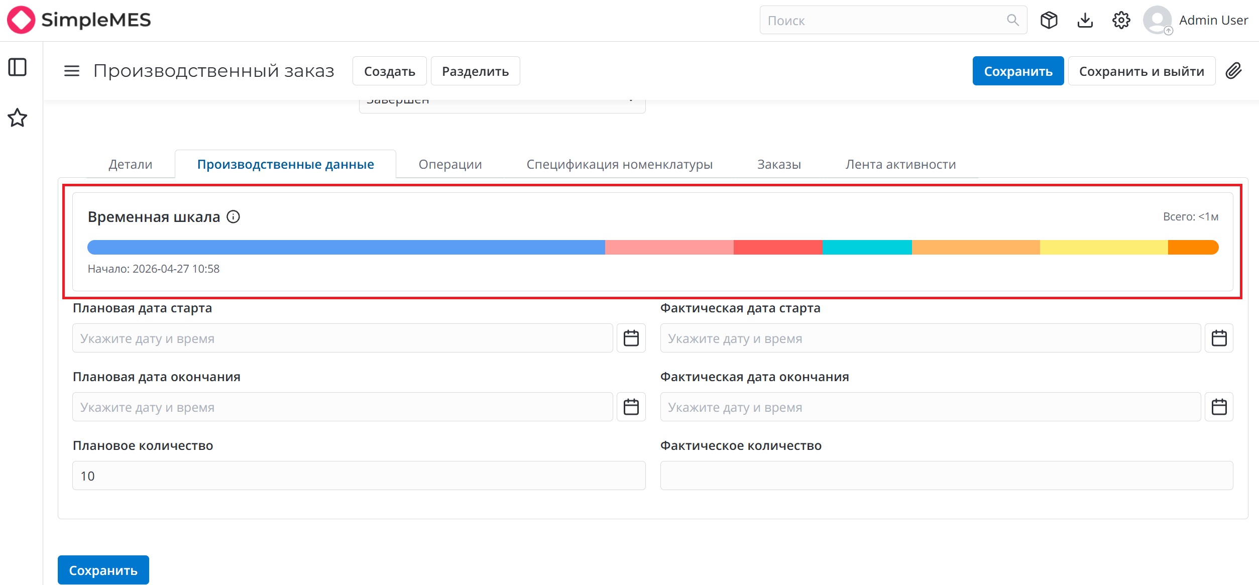Image resolution: width=1259 pixels, height=585 pixels.
Task: Click the light orange timeline segment
Action: point(976,247)
